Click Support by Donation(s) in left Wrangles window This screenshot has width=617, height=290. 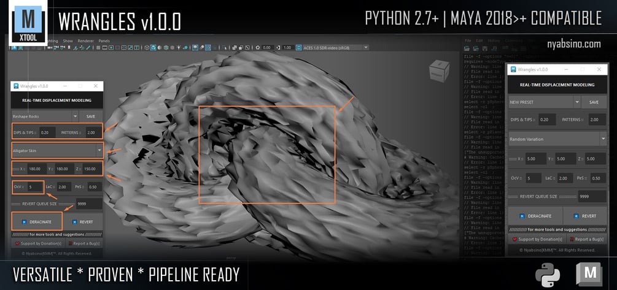point(38,243)
